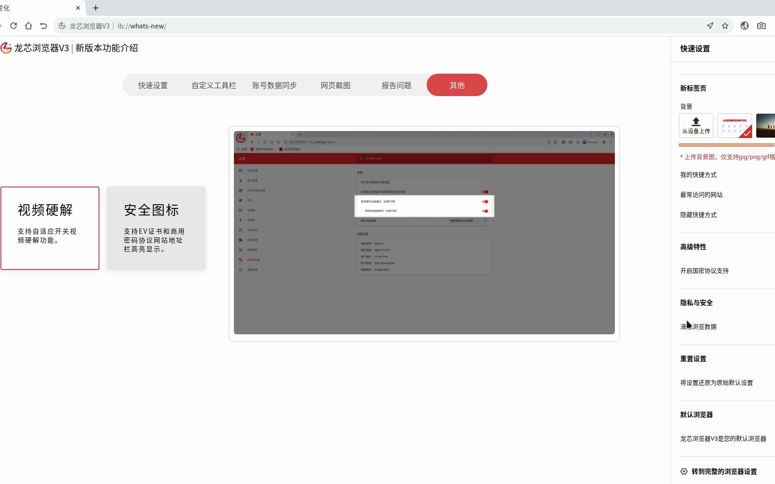Click the 新版本功能介绍 page title
Screen dimensions: 775x484
(107, 48)
